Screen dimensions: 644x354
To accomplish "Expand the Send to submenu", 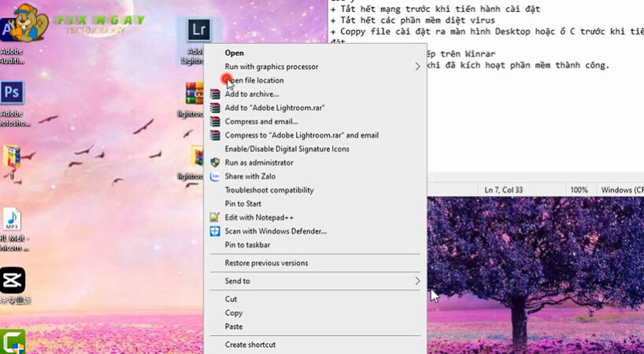I will pyautogui.click(x=316, y=281).
